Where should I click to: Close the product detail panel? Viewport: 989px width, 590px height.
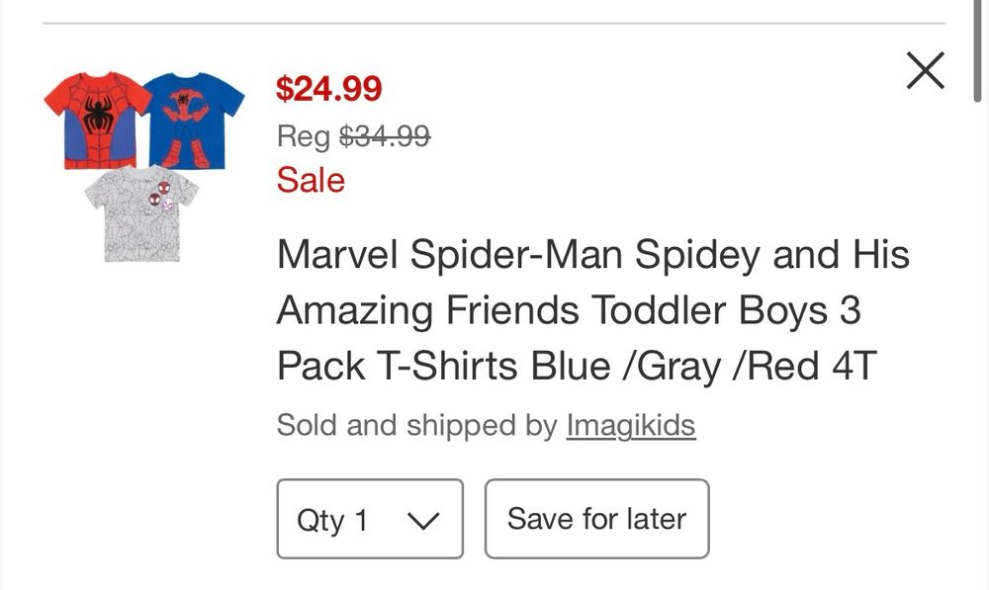(x=926, y=70)
